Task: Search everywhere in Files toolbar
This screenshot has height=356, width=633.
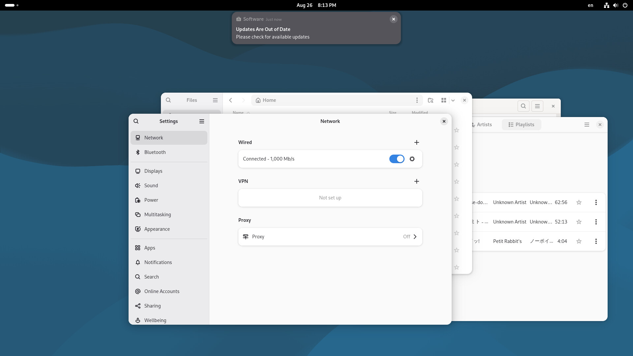Action: [431, 100]
